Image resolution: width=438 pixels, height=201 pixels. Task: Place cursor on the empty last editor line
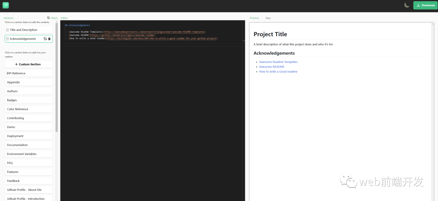tap(154, 45)
